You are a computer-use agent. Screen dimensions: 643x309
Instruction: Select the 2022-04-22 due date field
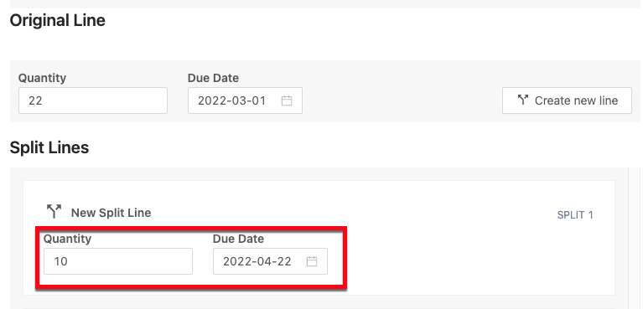(270, 261)
